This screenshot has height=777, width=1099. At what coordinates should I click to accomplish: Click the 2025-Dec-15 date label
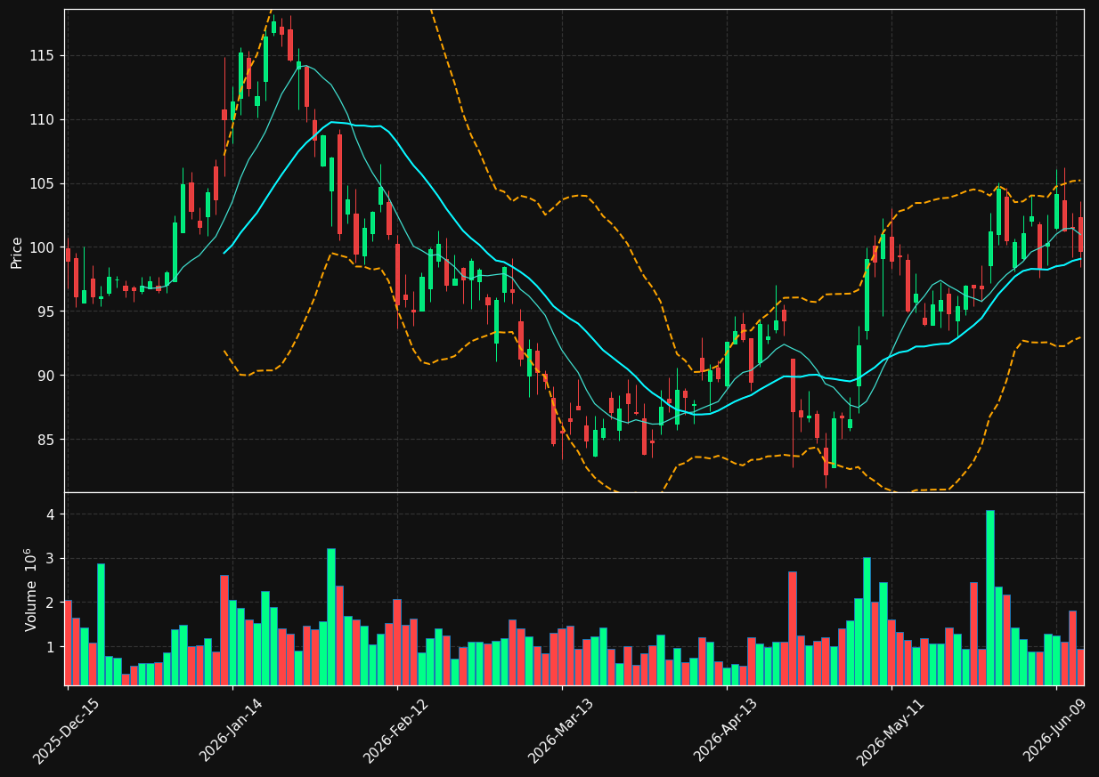pos(67,731)
